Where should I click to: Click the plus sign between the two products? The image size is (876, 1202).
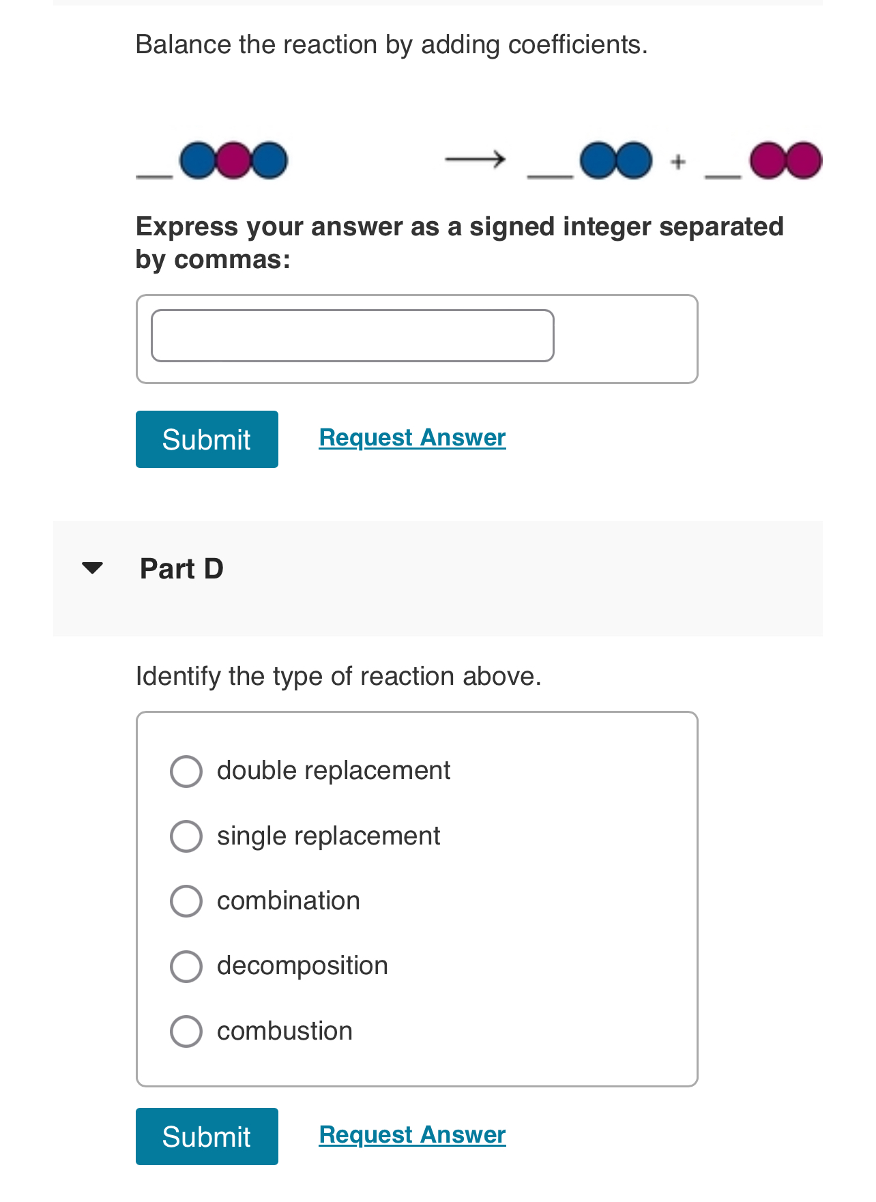(x=677, y=161)
